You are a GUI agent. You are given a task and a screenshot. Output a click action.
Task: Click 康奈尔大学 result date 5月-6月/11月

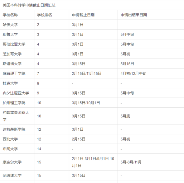point(131,162)
